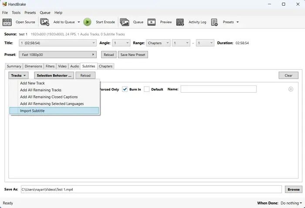Open the Fast 1080p30 preset selector

58,55
